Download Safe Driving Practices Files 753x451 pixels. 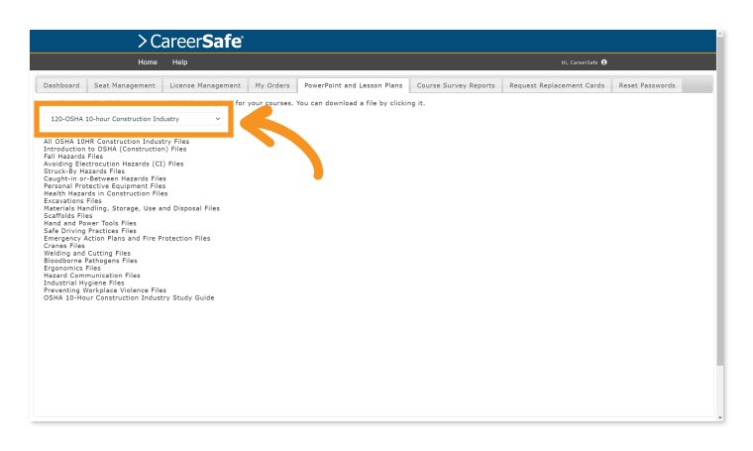click(90, 231)
